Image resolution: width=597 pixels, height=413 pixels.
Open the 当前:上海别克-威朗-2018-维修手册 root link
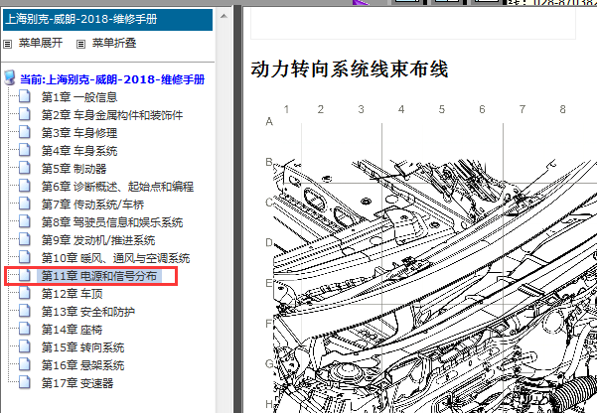(x=112, y=79)
